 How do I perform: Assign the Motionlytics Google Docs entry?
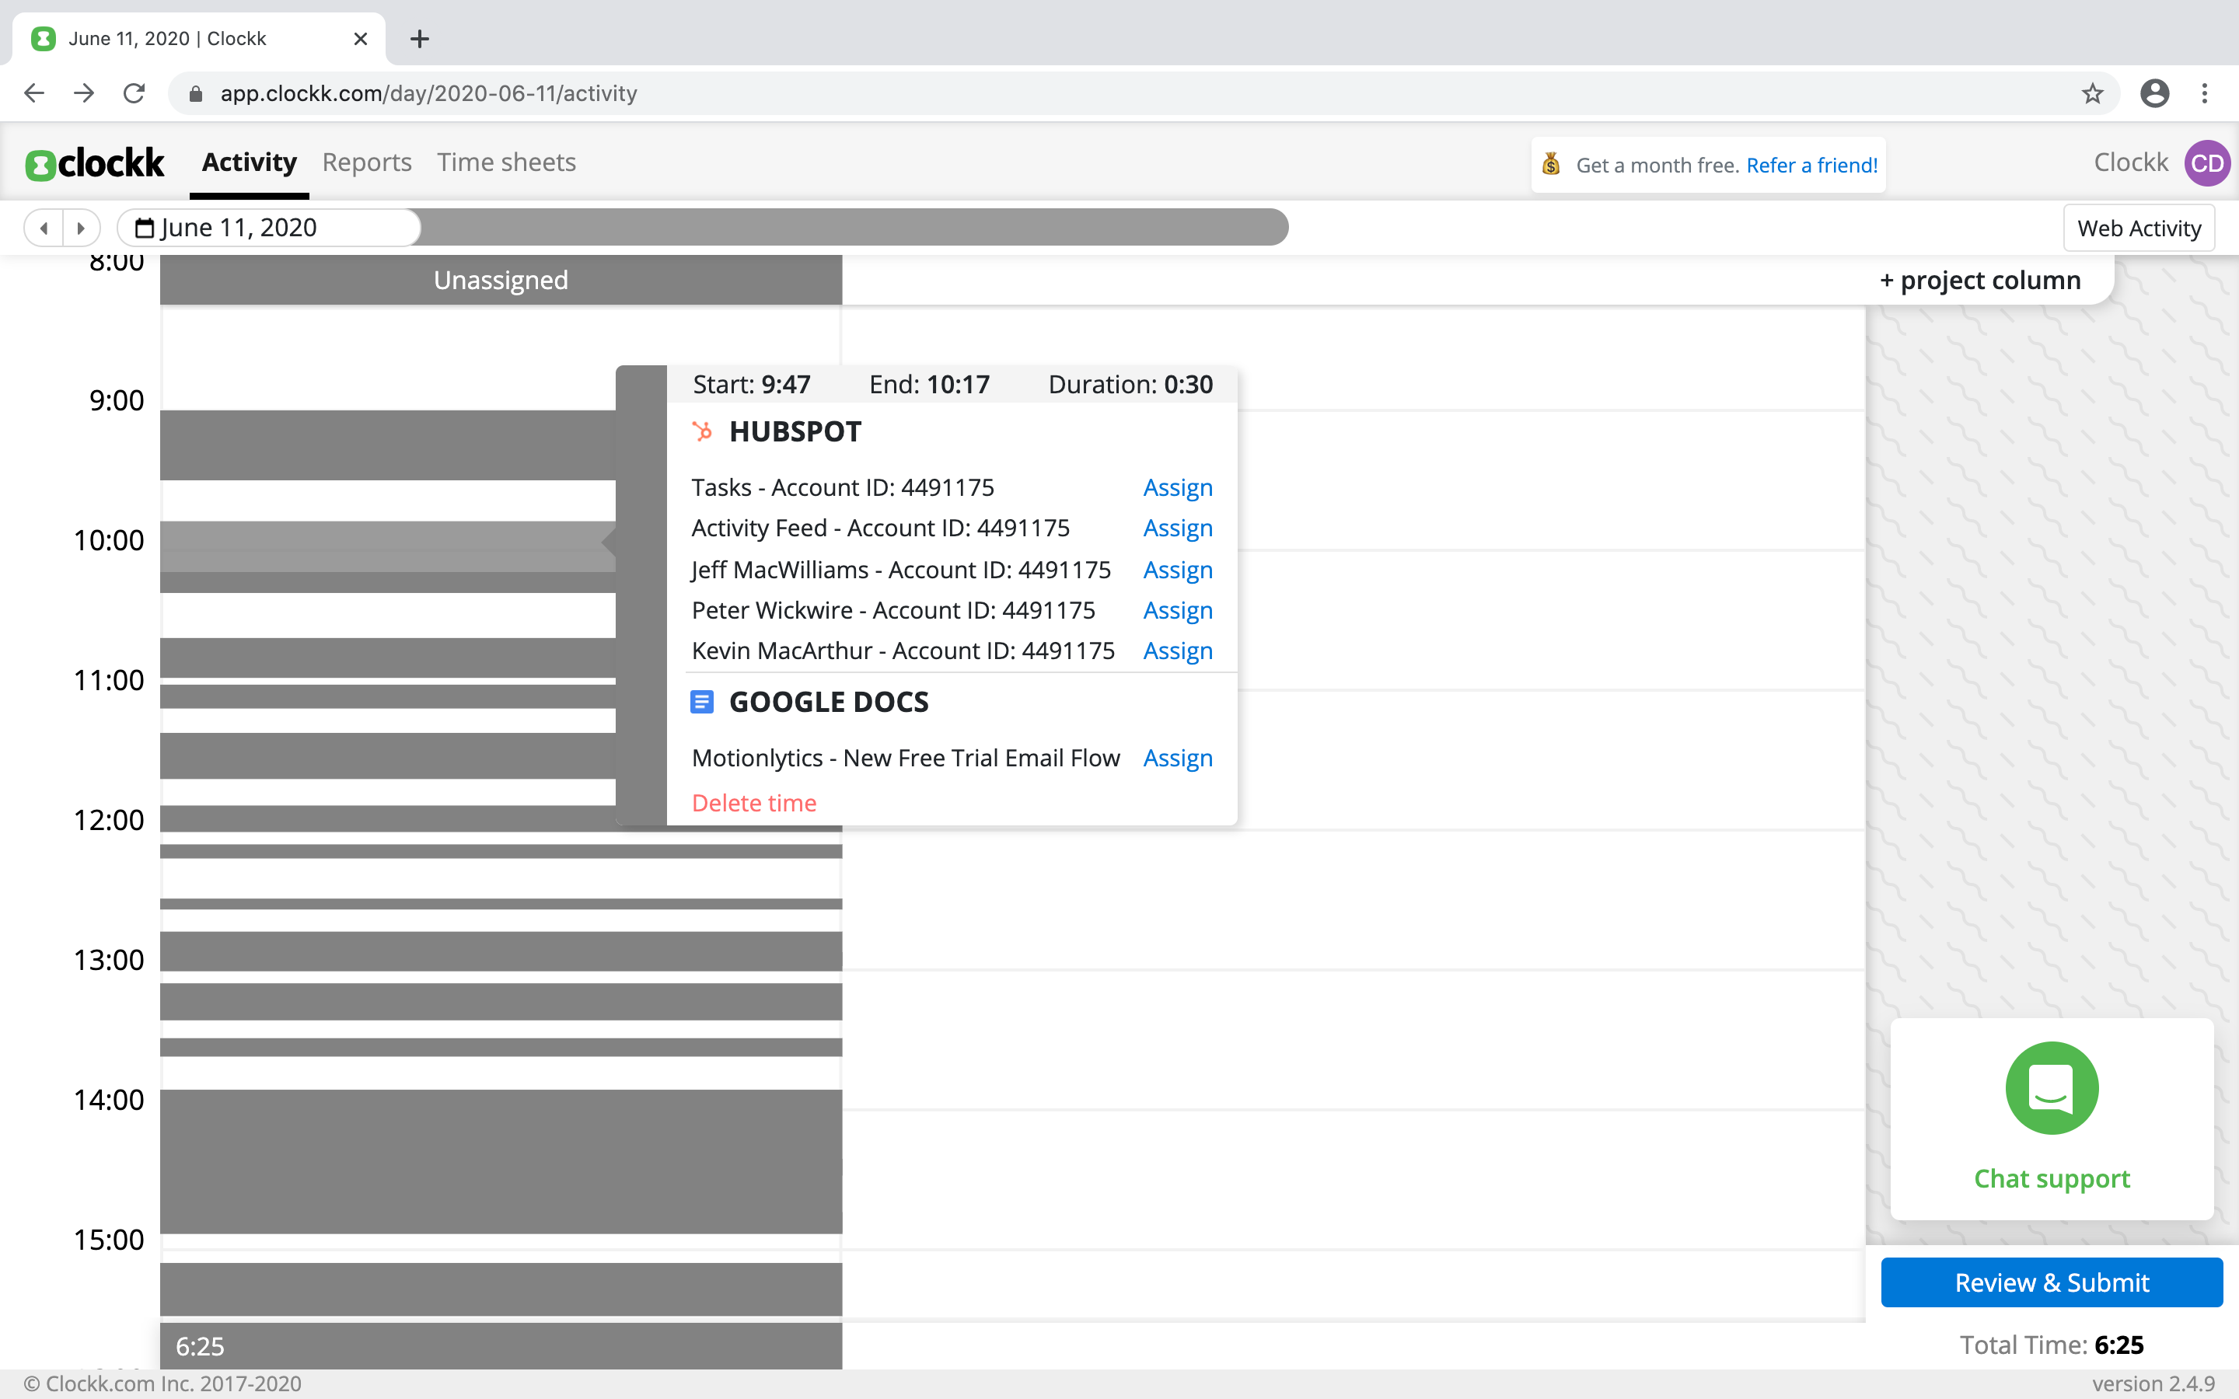click(1178, 759)
